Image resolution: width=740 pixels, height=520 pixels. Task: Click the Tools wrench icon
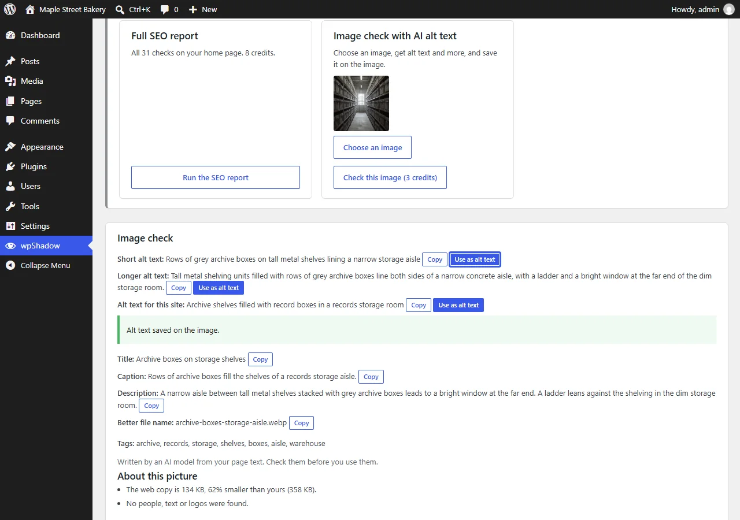pyautogui.click(x=10, y=206)
